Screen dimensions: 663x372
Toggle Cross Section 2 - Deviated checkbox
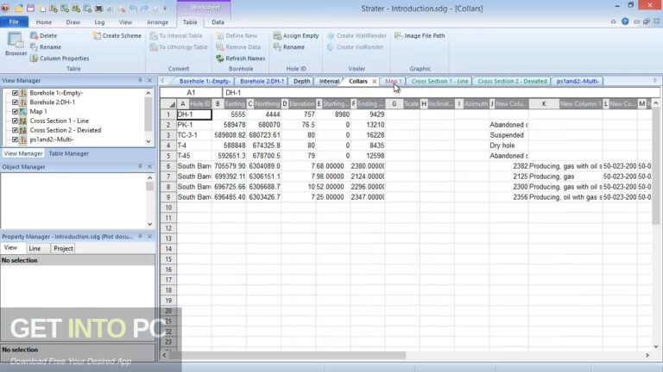point(15,130)
